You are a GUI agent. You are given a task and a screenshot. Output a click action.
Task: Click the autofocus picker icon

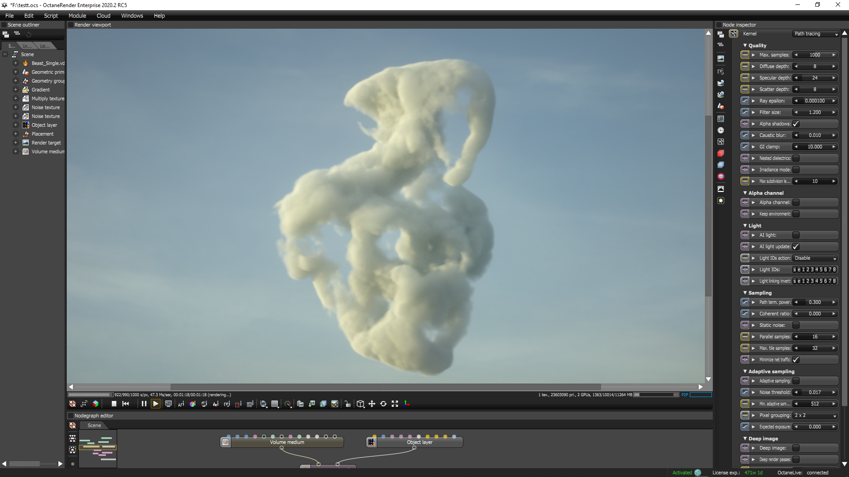tap(181, 404)
